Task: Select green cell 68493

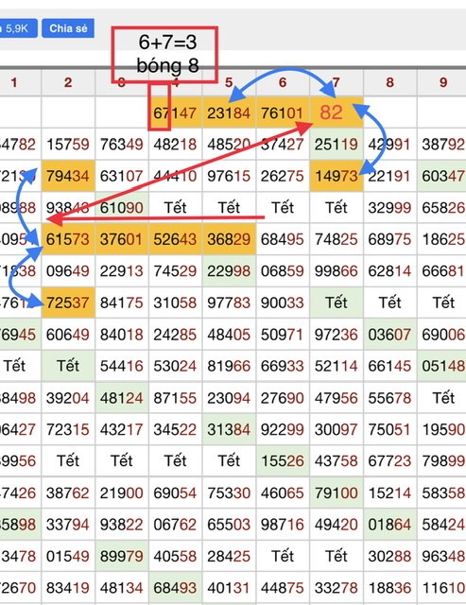Action: coord(175,588)
